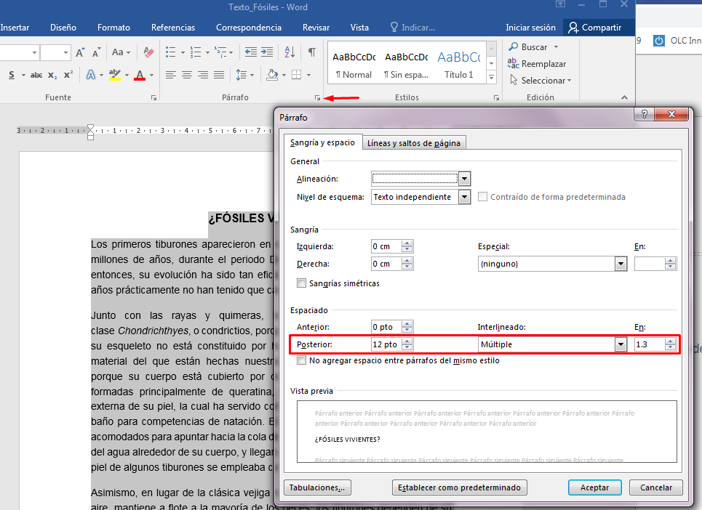Click the superscript button
The height and width of the screenshot is (510, 702).
tap(68, 75)
